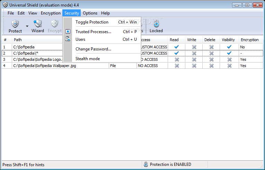Toggle Delete cross for C:\Softpedia\* row
Image resolution: width=265 pixels, height=170 pixels.
[x=211, y=53]
